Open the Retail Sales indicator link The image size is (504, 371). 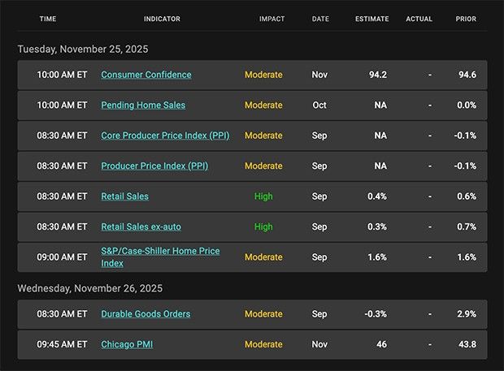pos(124,196)
